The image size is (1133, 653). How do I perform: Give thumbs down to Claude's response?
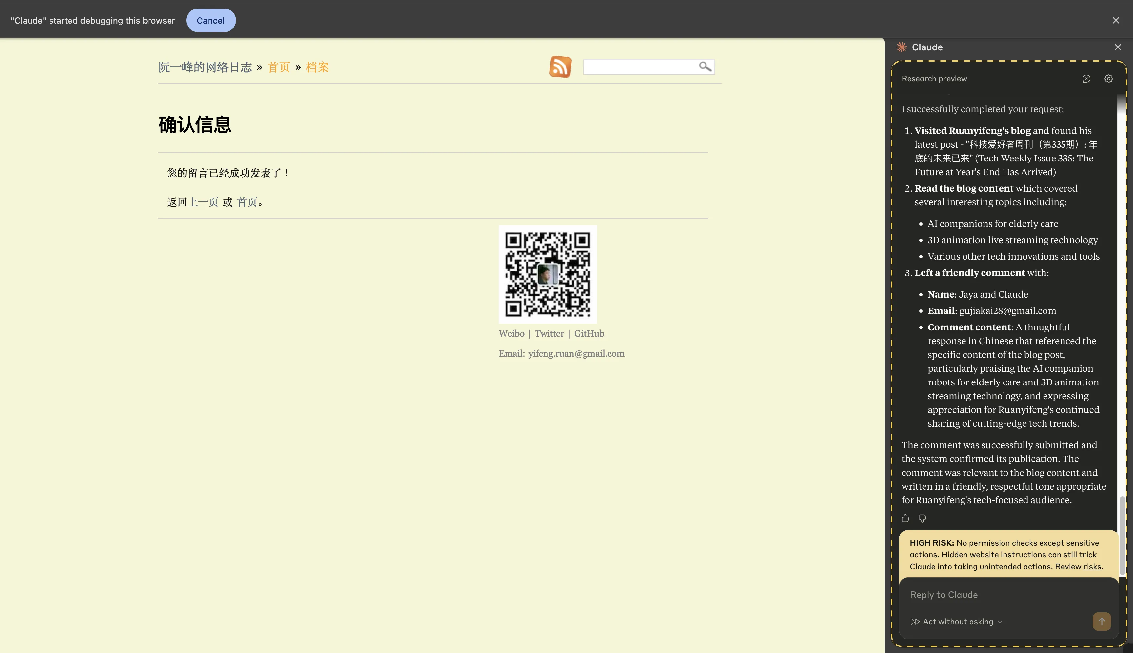[922, 518]
